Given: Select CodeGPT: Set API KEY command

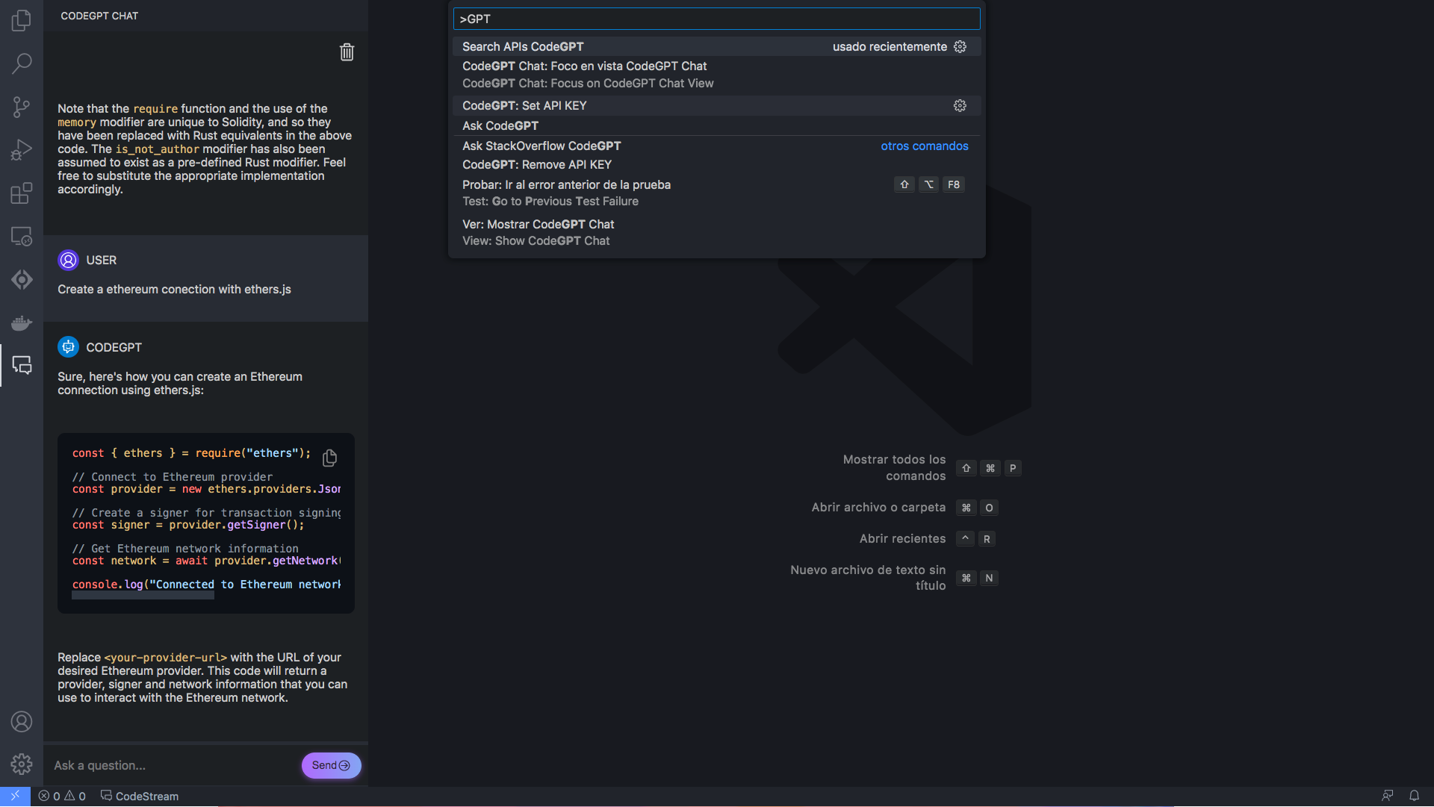Looking at the screenshot, I should pos(716,105).
